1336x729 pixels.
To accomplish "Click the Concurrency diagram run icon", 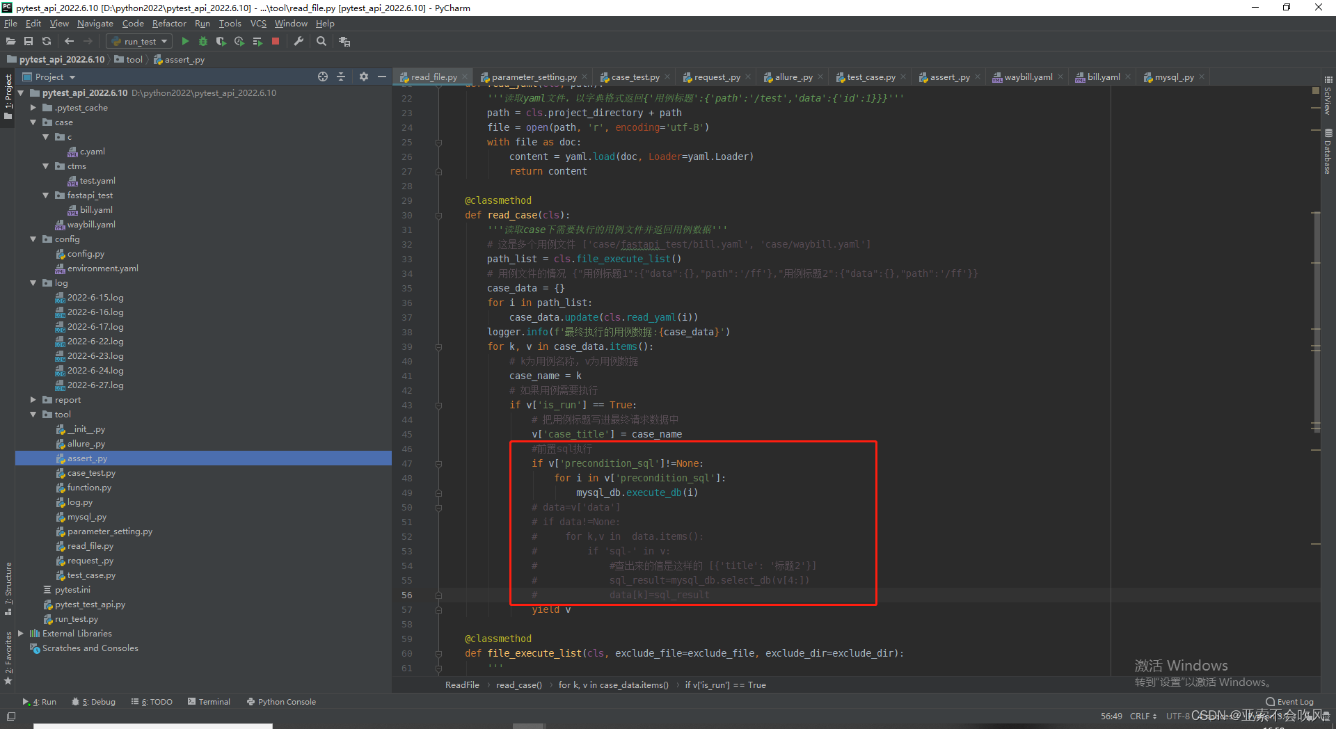I will point(257,42).
